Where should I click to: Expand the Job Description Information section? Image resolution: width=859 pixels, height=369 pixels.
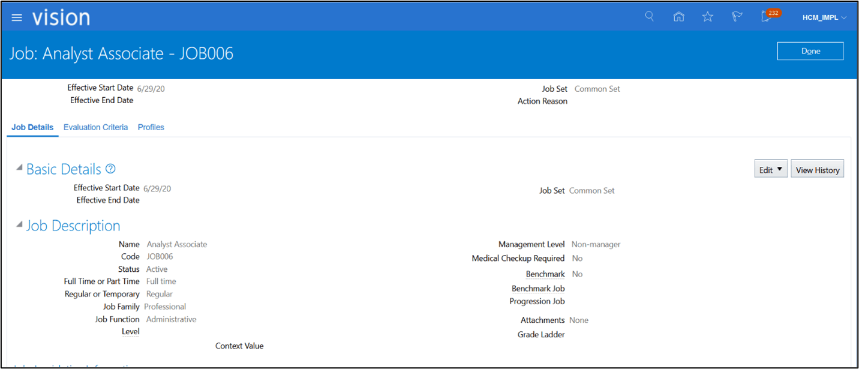[x=19, y=366]
